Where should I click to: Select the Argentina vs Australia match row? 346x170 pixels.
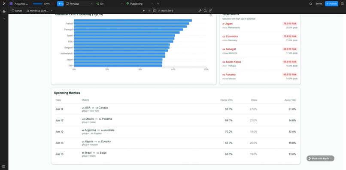176,132
